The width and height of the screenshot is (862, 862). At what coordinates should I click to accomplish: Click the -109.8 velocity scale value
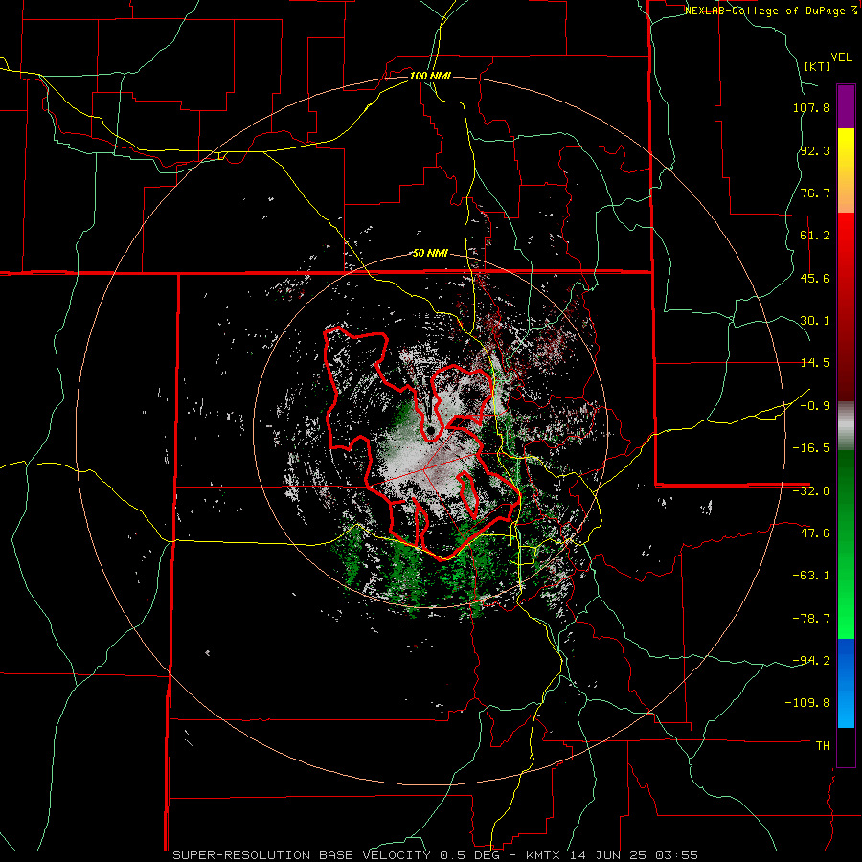807,703
